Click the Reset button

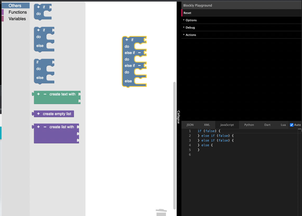point(241,13)
